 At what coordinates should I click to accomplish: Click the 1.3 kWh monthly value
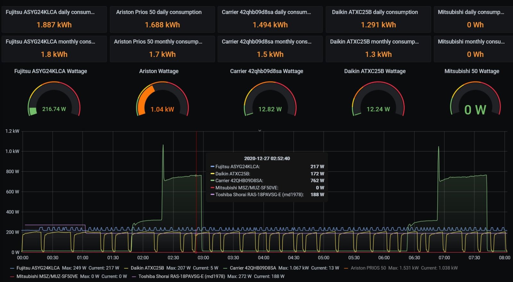point(378,54)
